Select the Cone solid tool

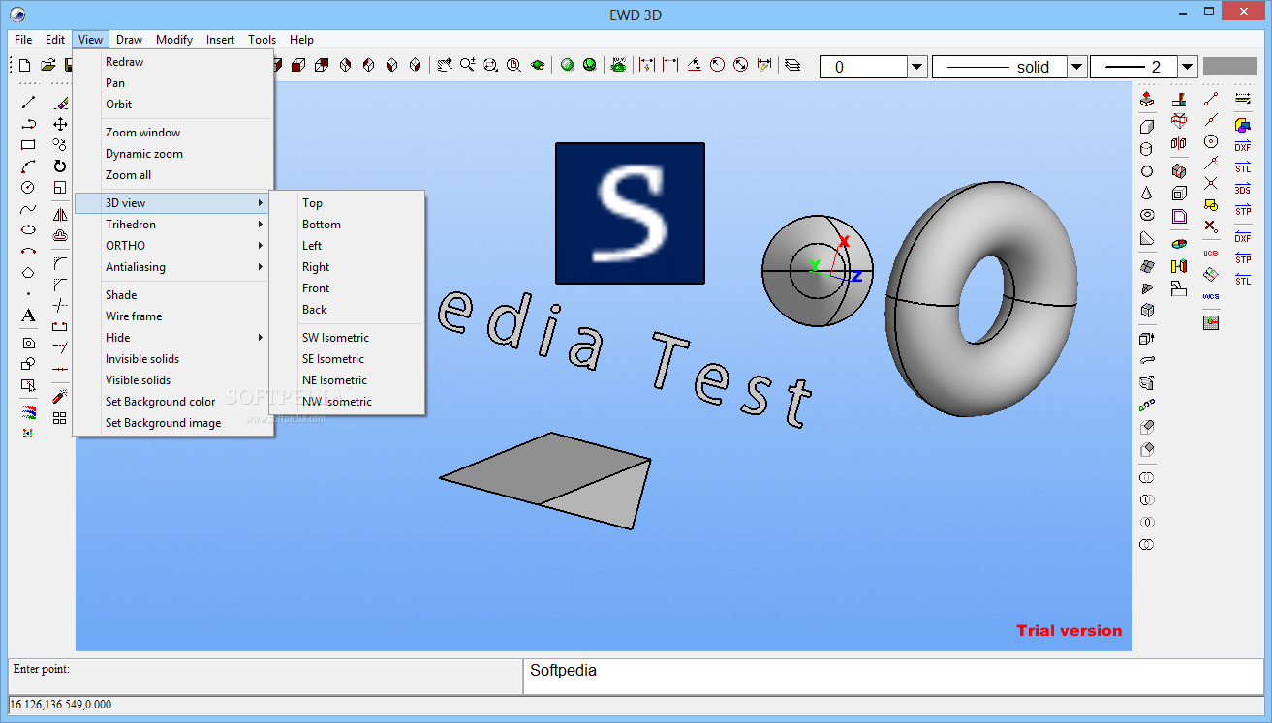tap(1147, 194)
